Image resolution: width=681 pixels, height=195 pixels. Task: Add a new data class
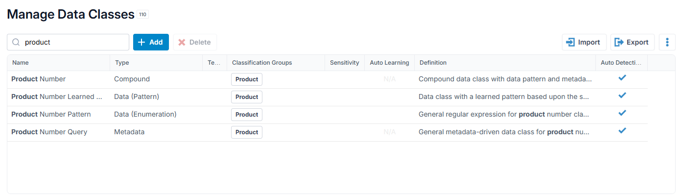click(x=151, y=42)
